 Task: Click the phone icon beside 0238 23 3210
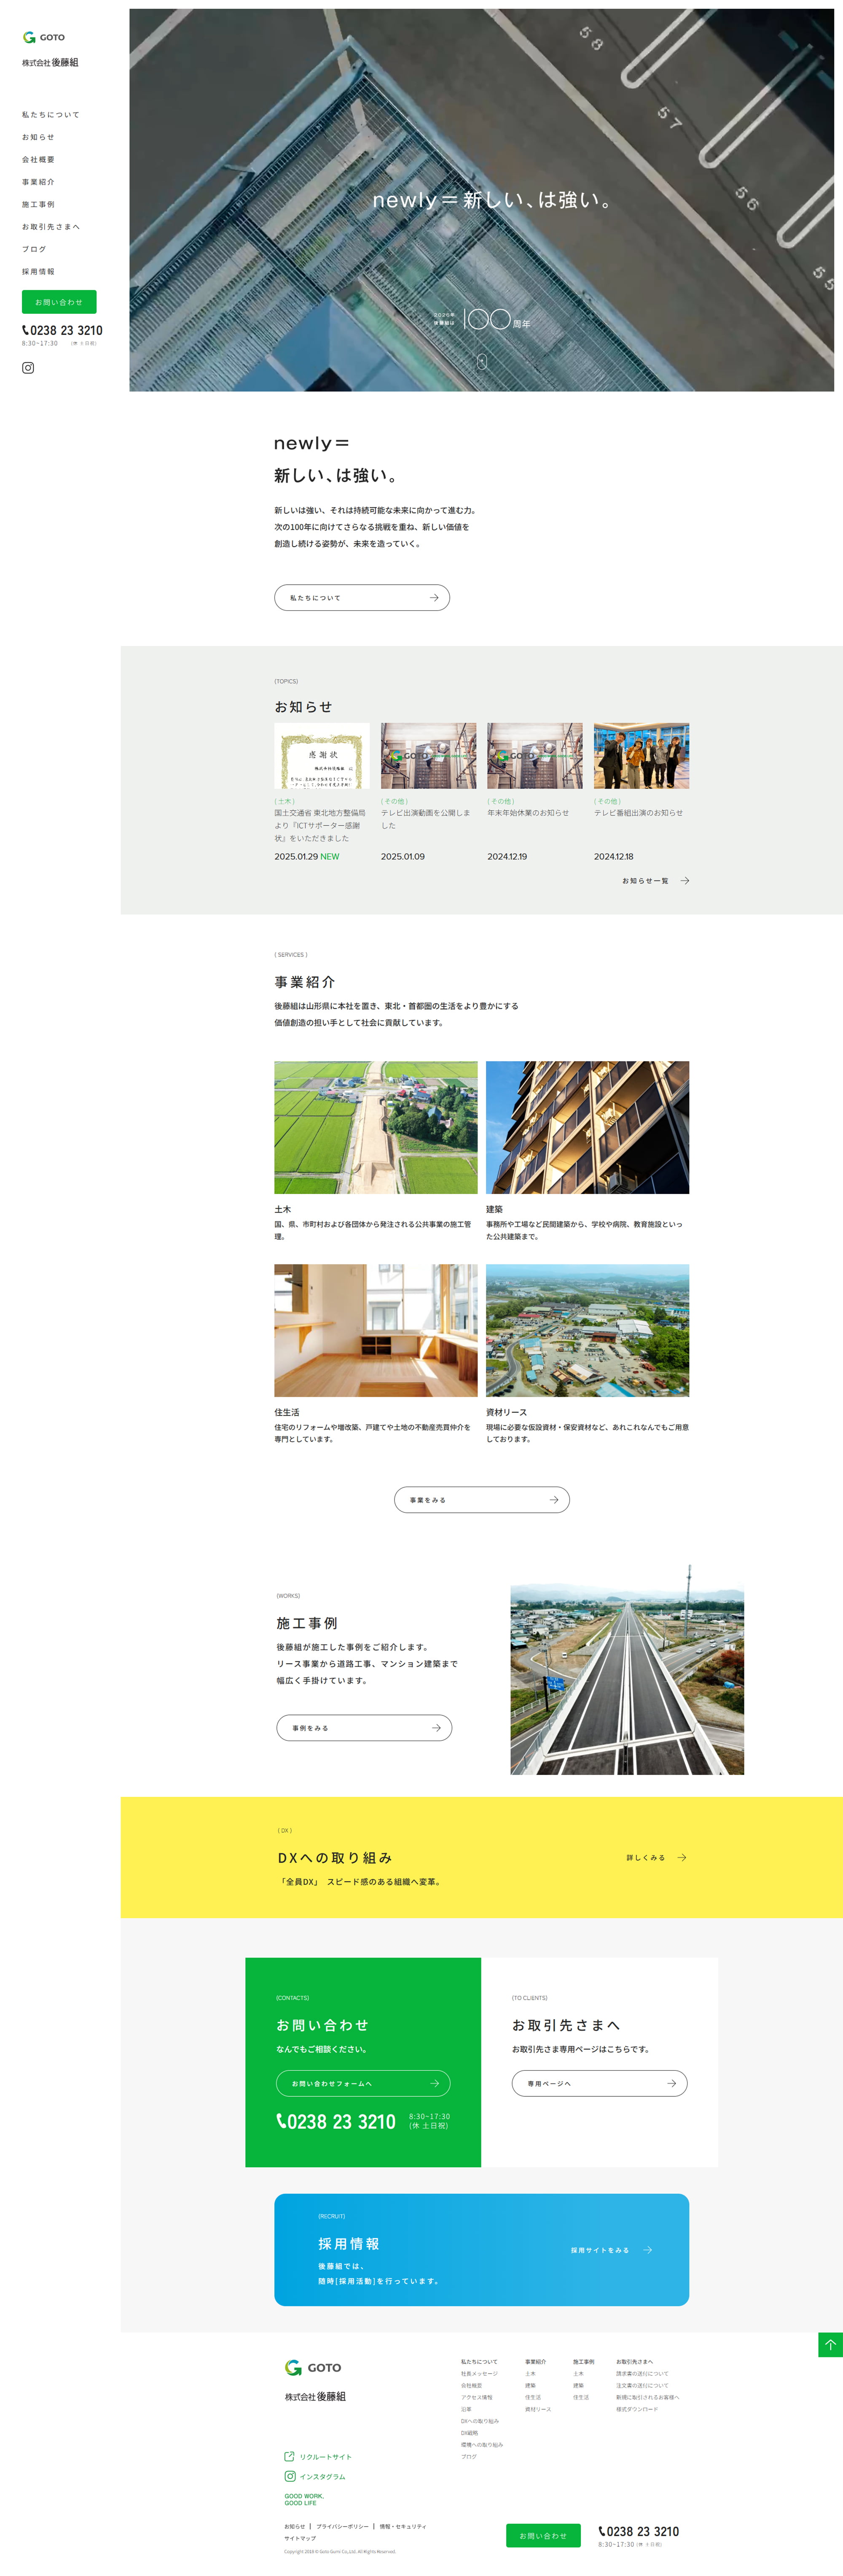[x=26, y=330]
